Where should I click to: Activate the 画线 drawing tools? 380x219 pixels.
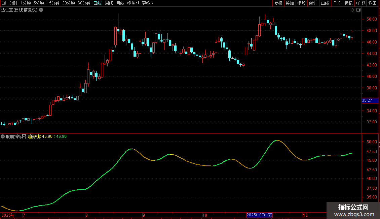(x=325, y=3)
